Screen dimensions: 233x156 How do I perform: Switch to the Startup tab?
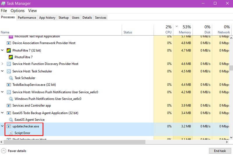pyautogui.click(x=63, y=18)
